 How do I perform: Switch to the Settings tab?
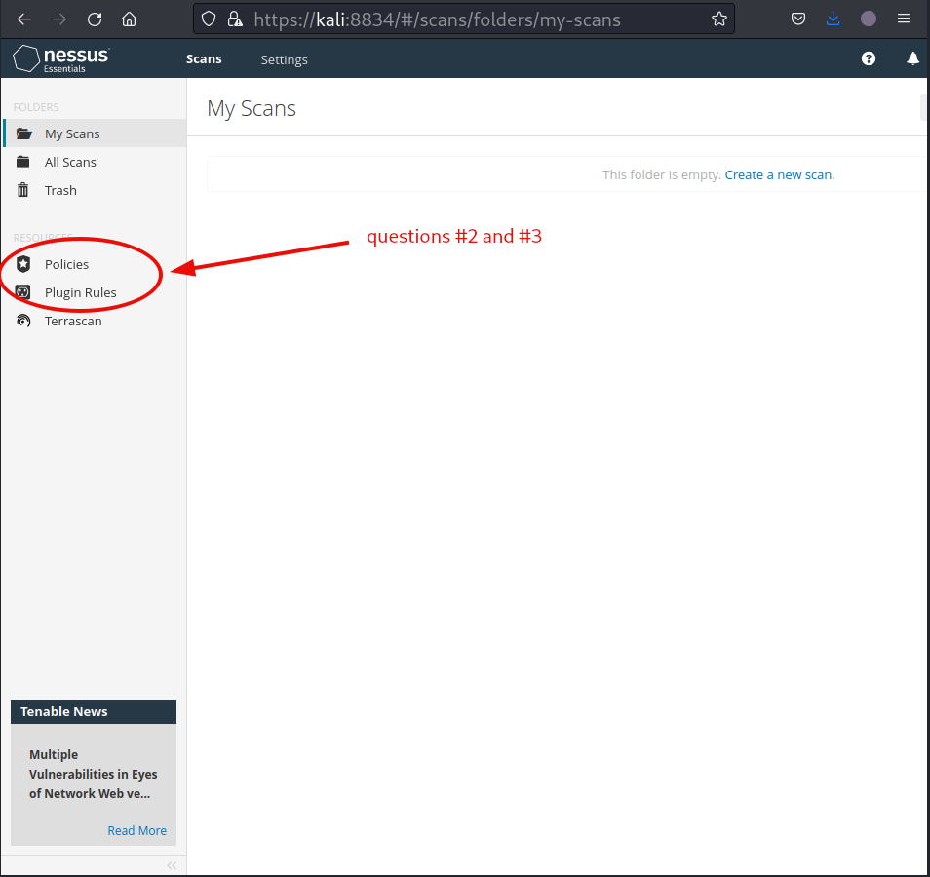tap(284, 60)
